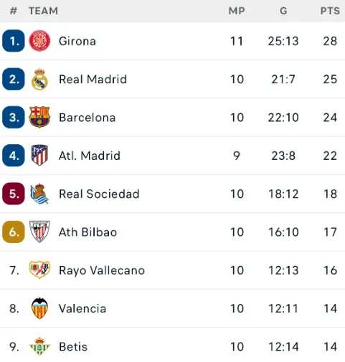Open the Rayo Vallecano team link
The width and height of the screenshot is (345, 362).
click(102, 270)
